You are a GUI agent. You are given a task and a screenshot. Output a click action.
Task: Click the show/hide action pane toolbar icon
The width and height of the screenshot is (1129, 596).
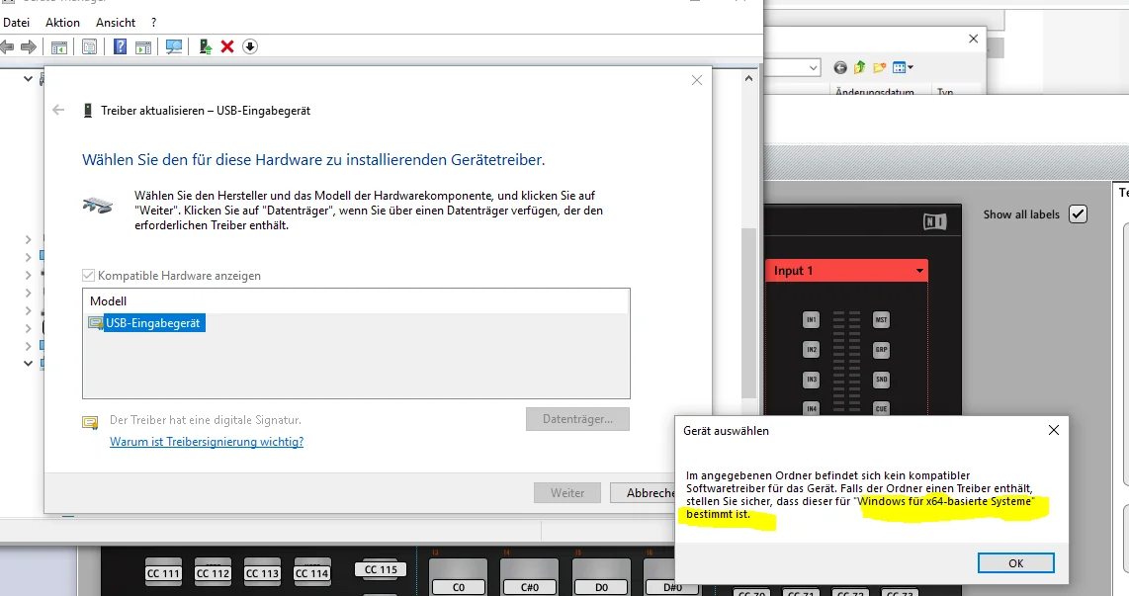click(x=143, y=46)
